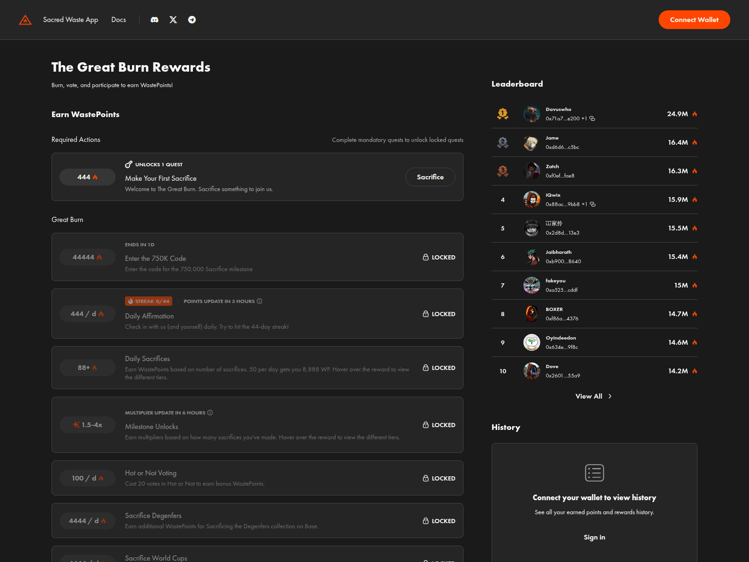Click the 444 / d reward badge
749x562 pixels.
pos(88,314)
